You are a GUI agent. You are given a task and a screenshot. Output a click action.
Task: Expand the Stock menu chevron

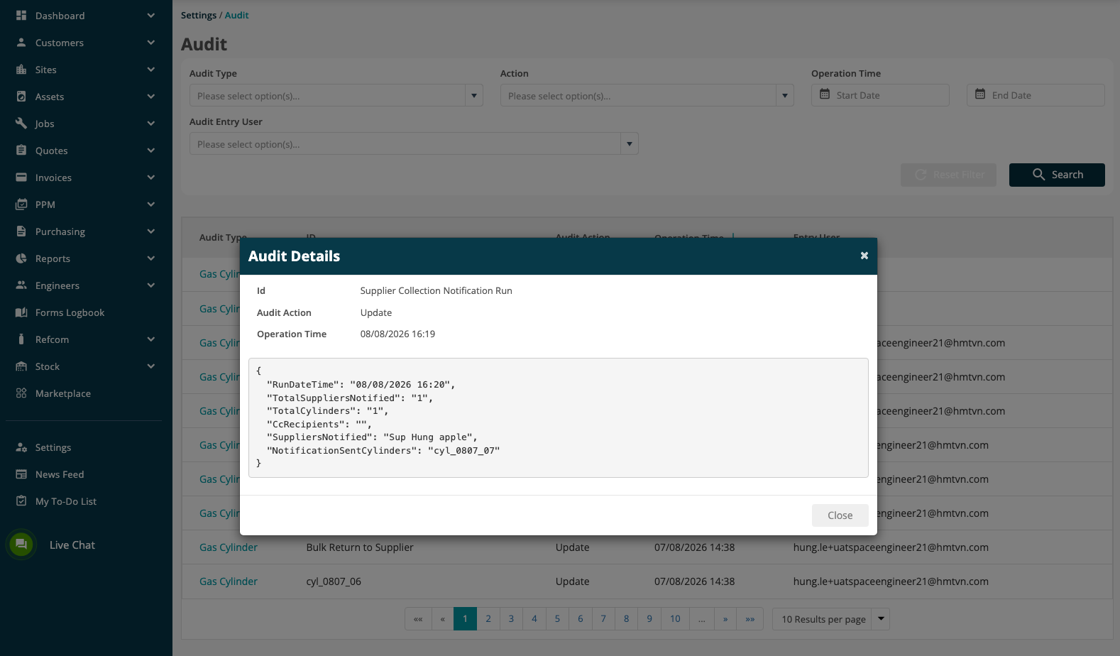(x=150, y=366)
